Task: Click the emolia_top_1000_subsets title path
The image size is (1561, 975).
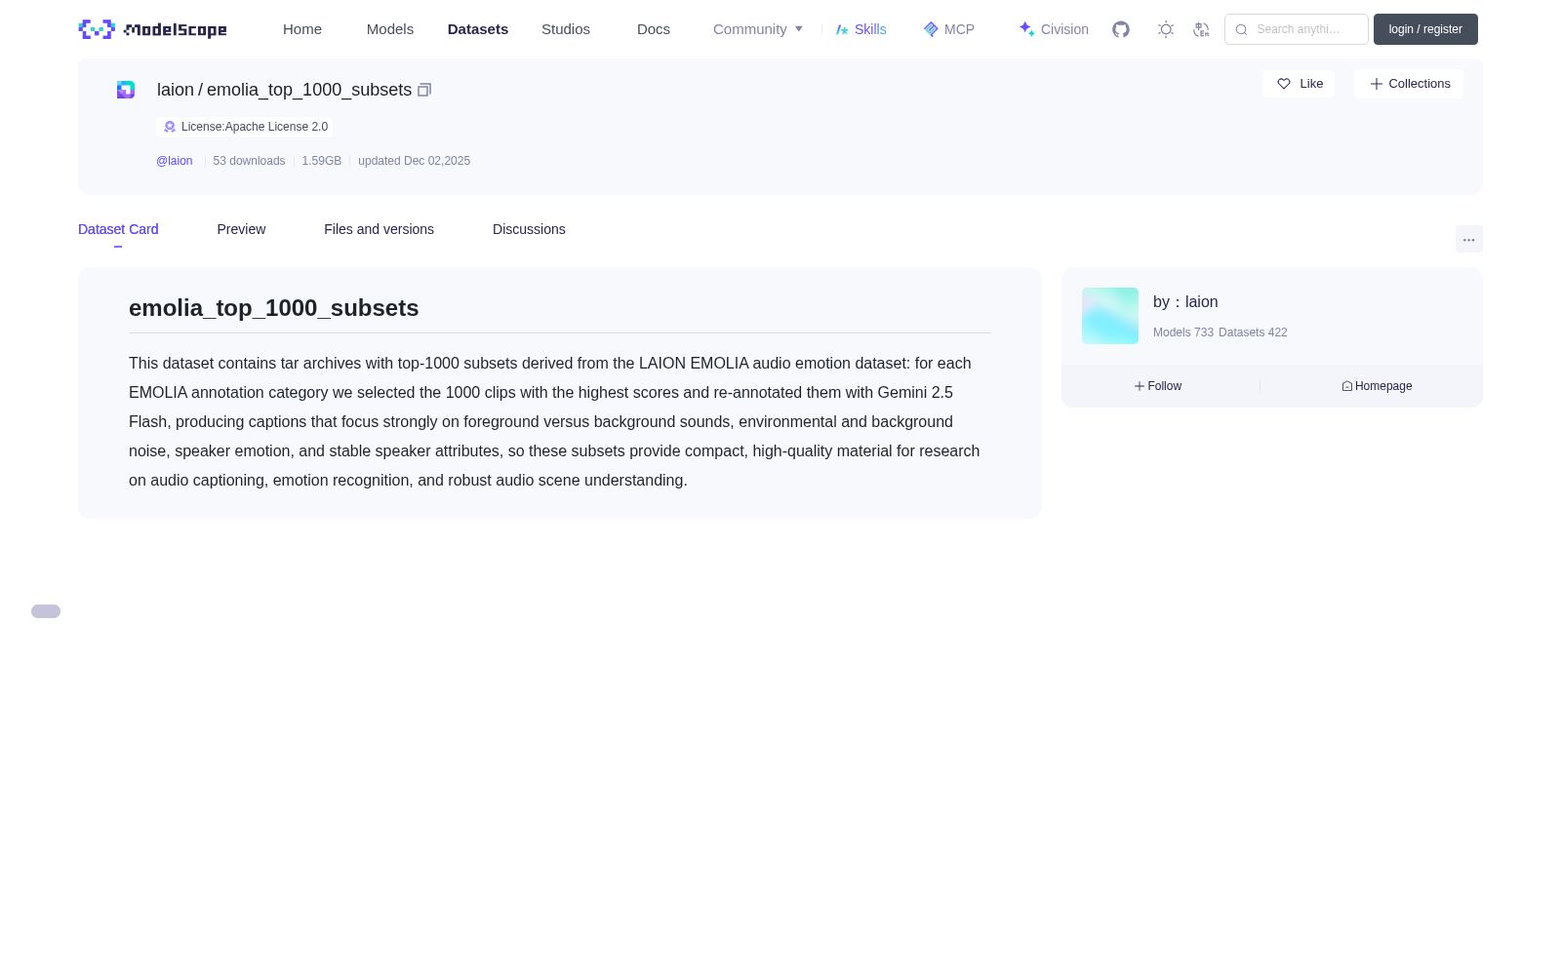Action: (x=309, y=90)
